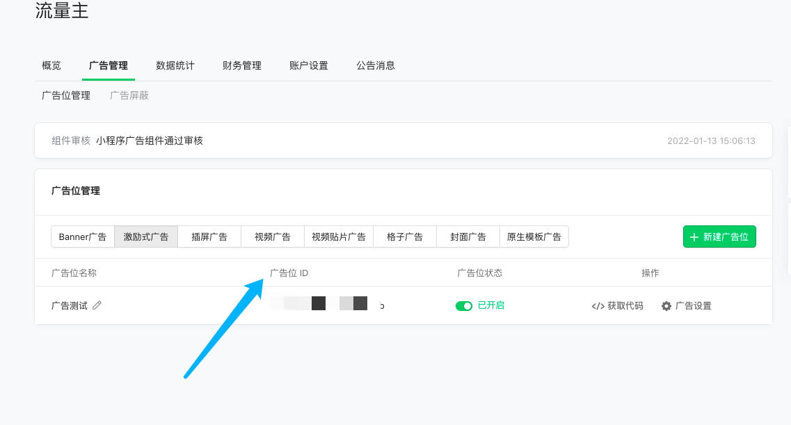Toggle the 已开启 ad status switch
This screenshot has height=425, width=791.
464,306
